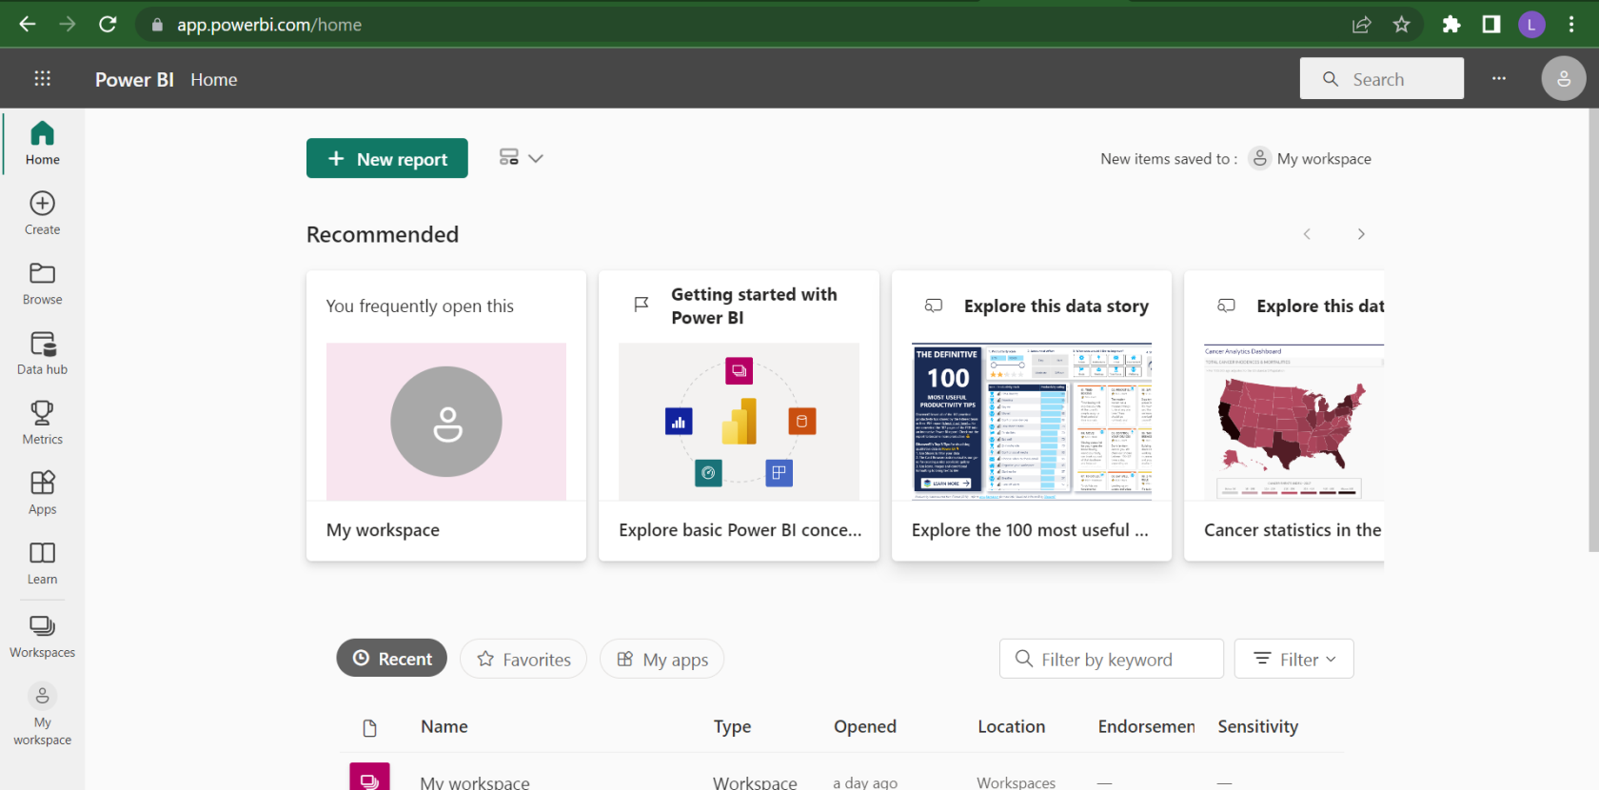Open the Cancer statistics thumbnail
1599x790 pixels.
coord(1292,422)
